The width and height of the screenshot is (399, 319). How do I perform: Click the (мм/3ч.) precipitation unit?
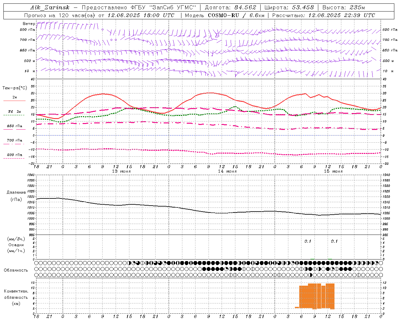pyautogui.click(x=16, y=239)
